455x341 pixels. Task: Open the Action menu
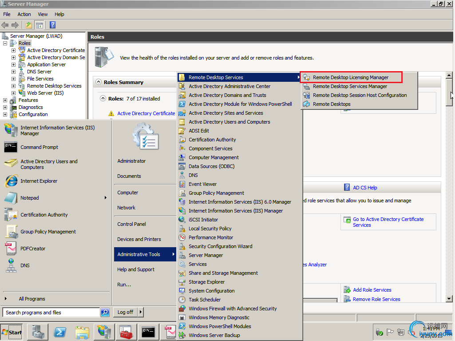pos(24,14)
